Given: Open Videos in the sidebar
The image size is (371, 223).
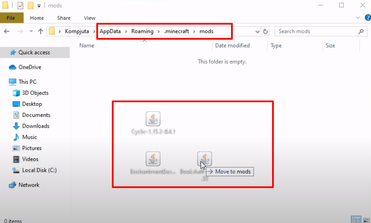Looking at the screenshot, I should [30, 159].
